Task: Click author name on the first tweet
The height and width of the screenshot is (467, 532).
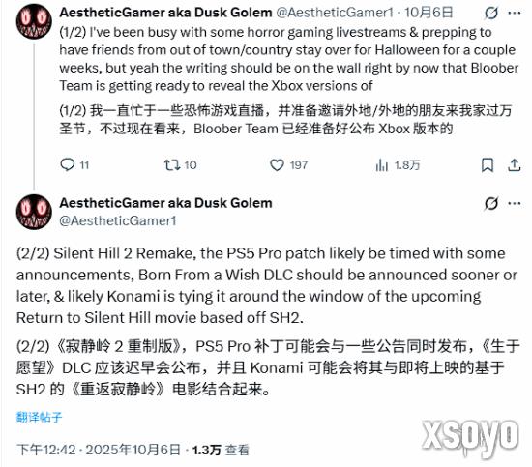Action: click(166, 13)
